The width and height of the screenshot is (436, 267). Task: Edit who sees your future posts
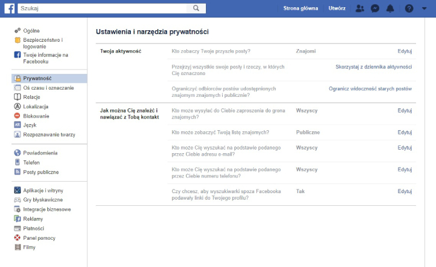pos(405,51)
